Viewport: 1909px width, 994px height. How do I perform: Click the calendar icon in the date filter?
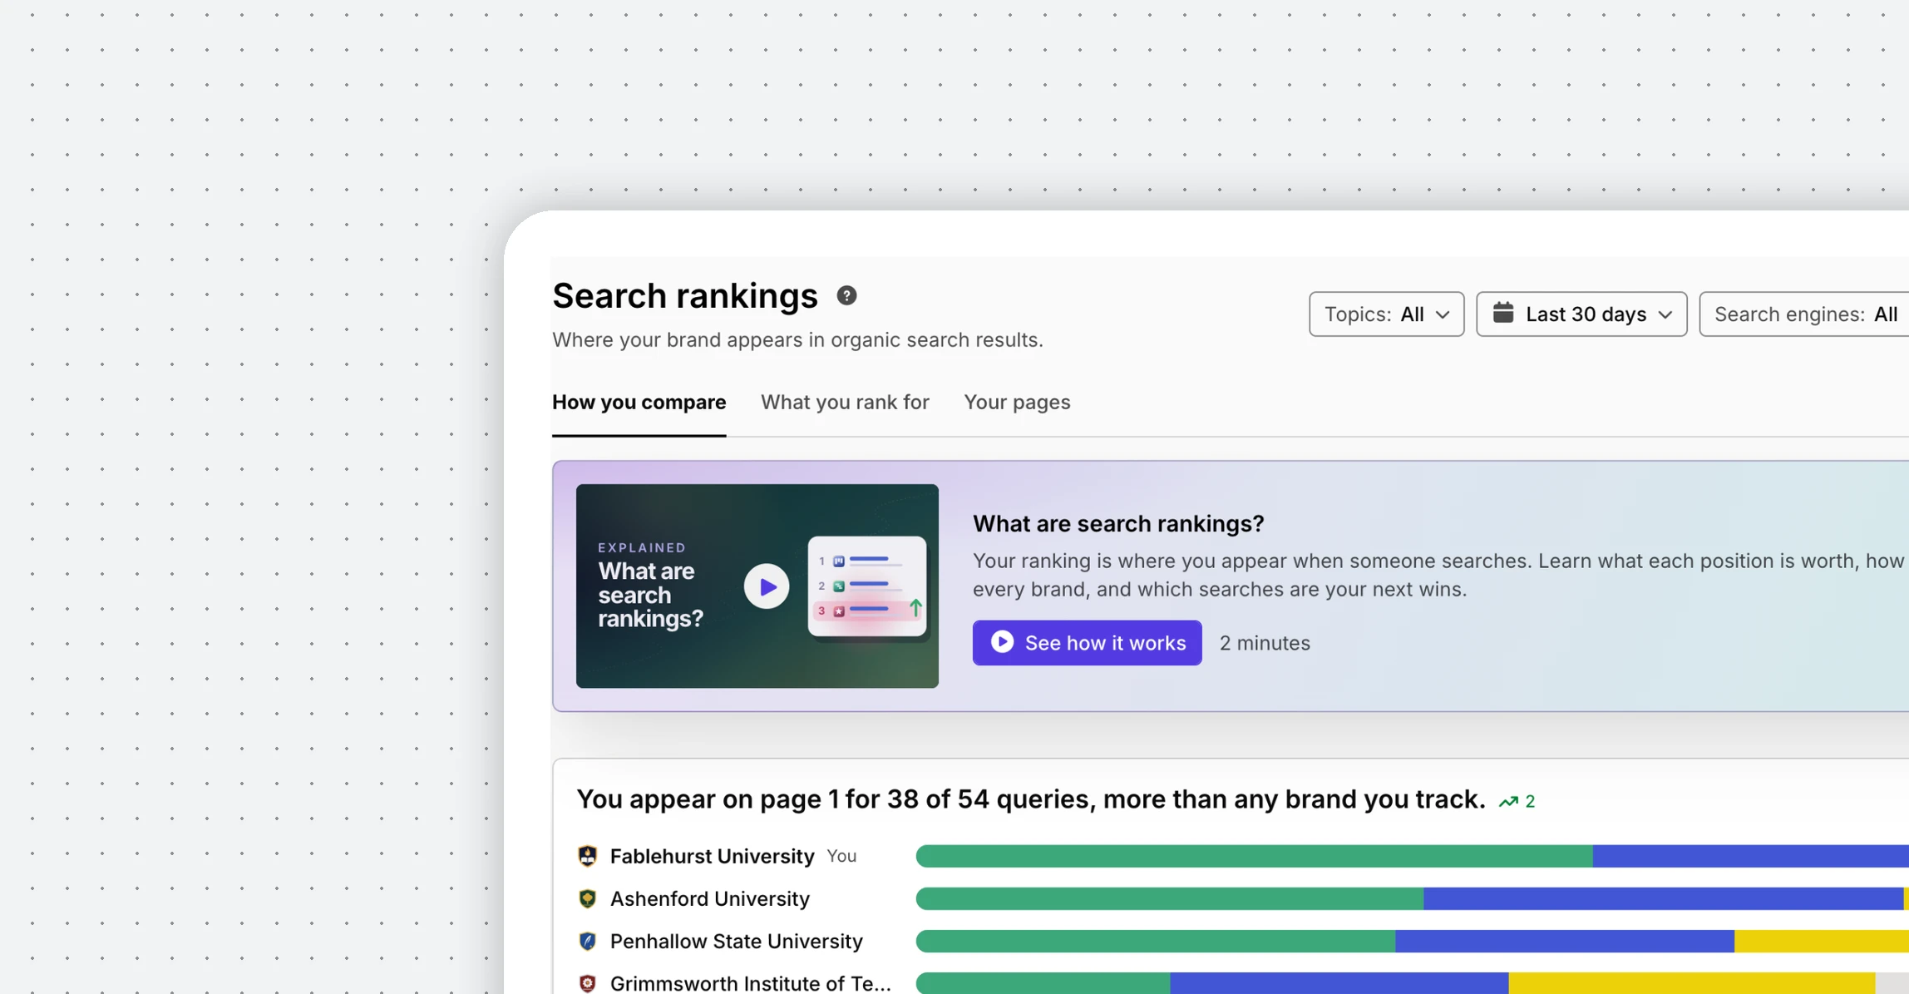coord(1502,313)
